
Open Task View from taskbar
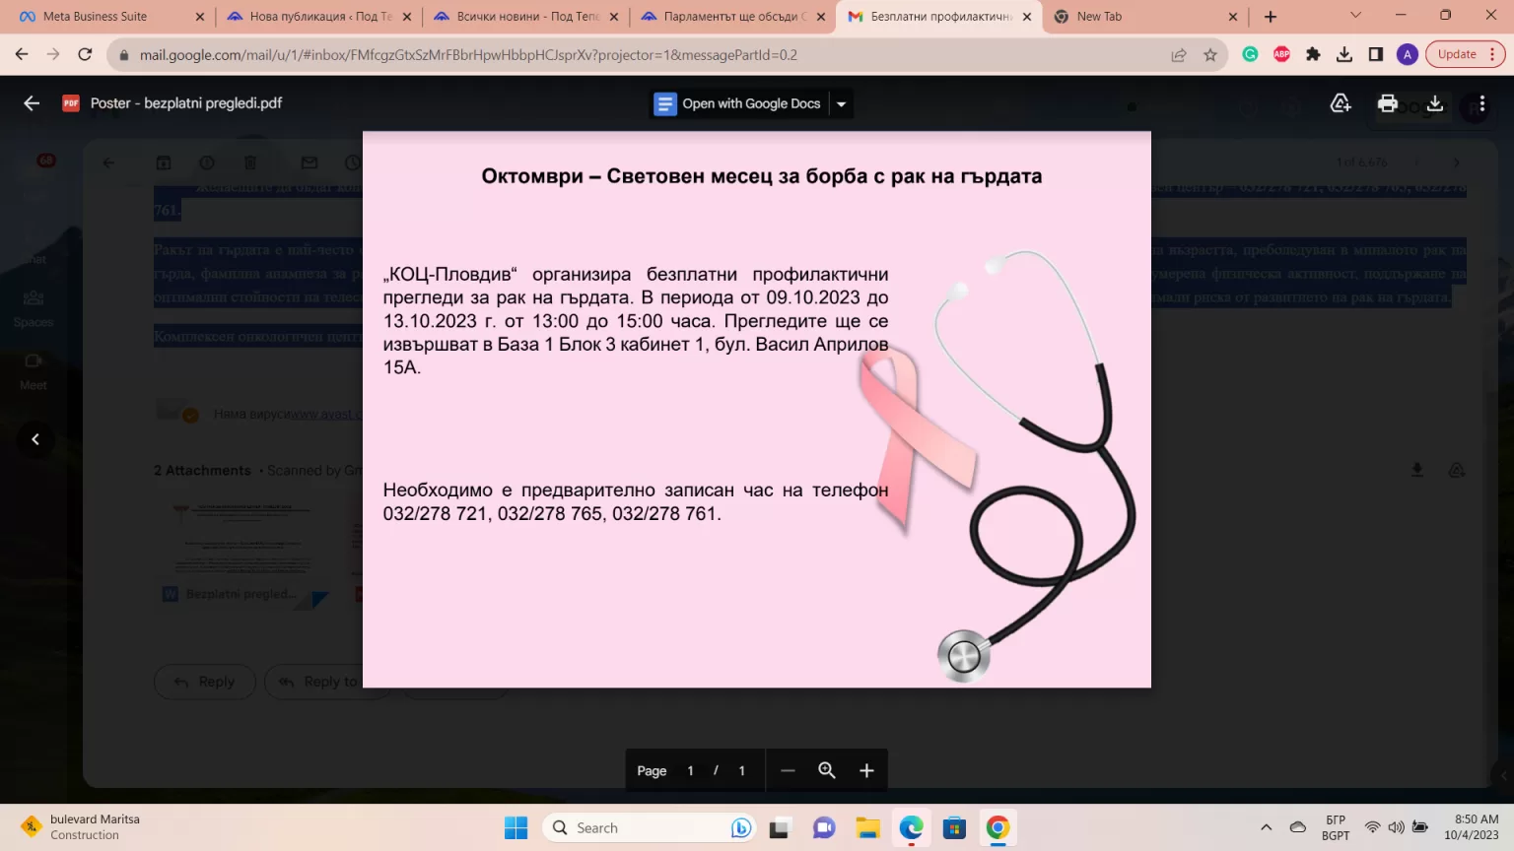click(780, 827)
